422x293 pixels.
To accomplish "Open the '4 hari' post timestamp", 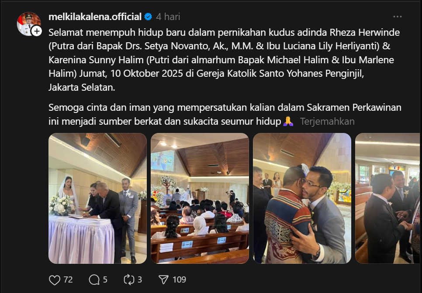I will [168, 17].
